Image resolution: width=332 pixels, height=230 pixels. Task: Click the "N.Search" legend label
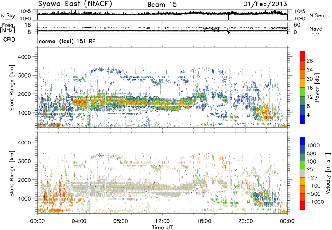click(x=321, y=15)
